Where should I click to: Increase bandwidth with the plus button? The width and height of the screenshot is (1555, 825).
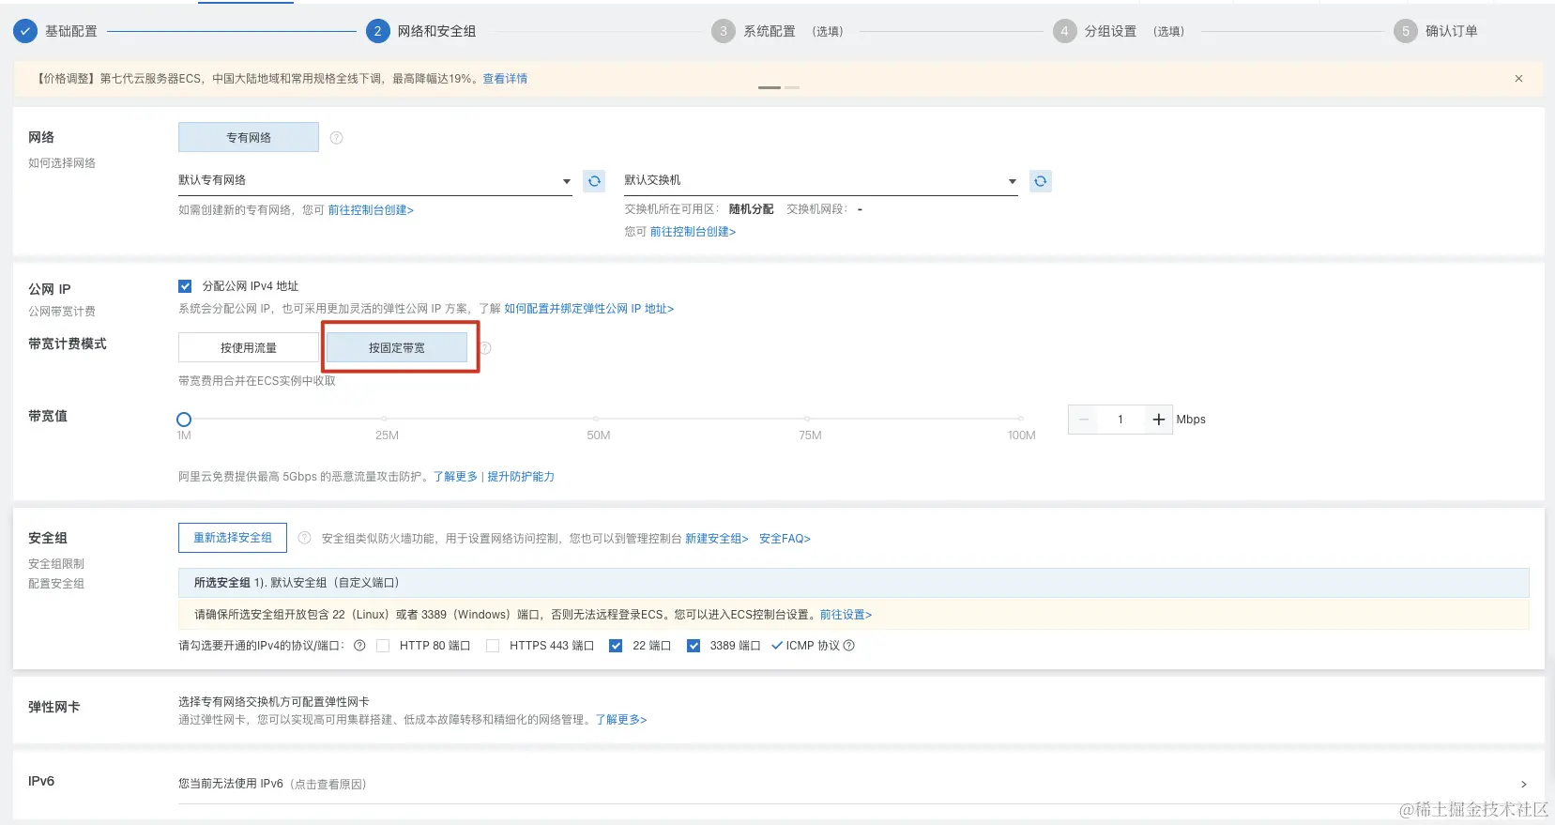tap(1158, 420)
